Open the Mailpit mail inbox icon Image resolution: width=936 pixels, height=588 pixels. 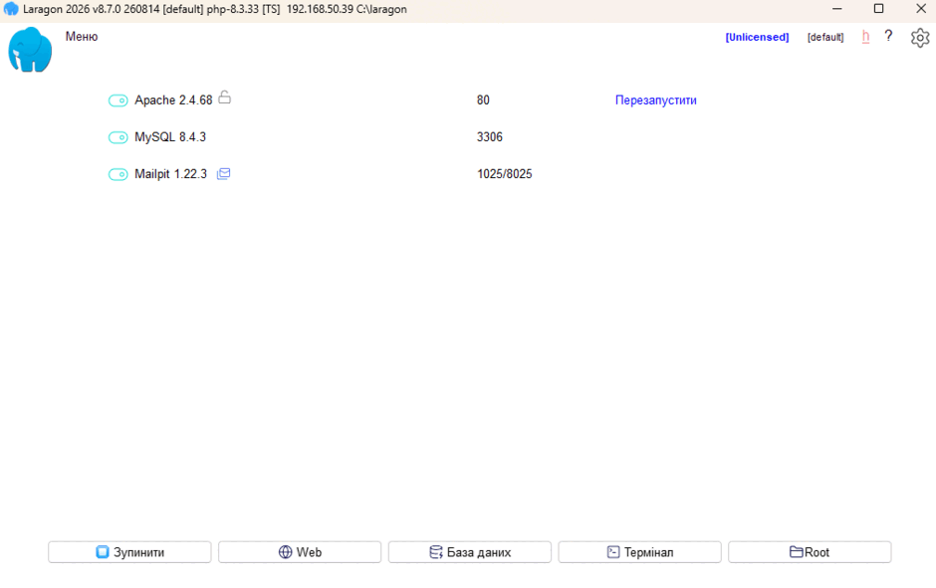tap(223, 173)
